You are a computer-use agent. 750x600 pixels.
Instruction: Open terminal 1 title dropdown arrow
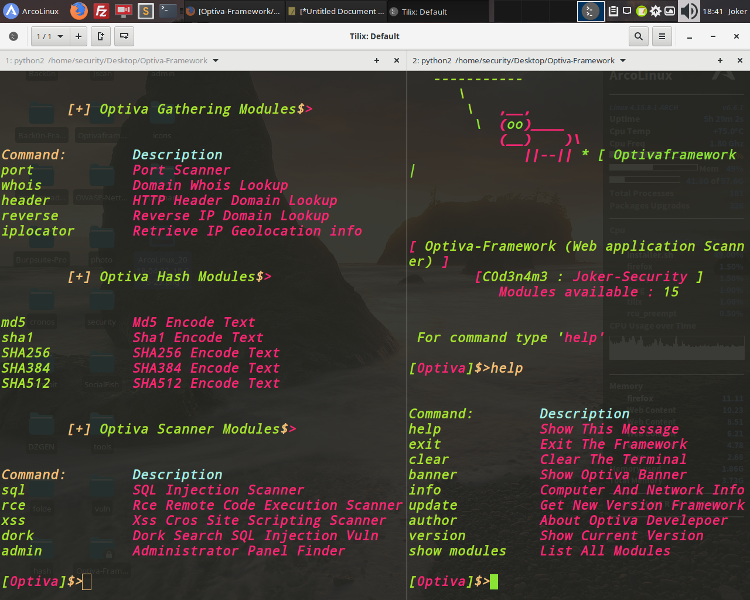pos(216,60)
